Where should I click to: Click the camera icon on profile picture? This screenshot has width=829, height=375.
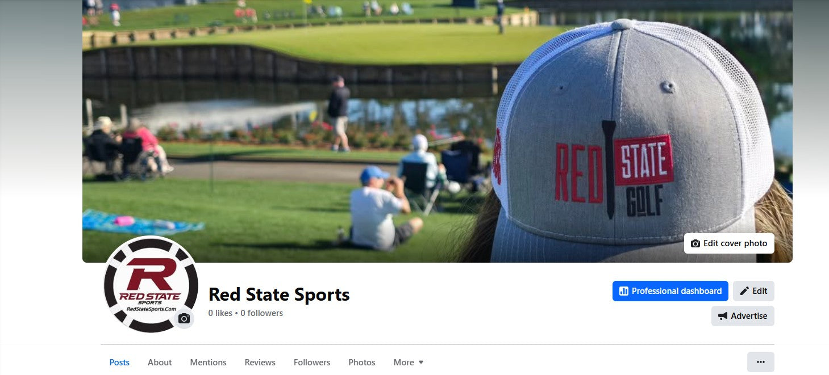pos(184,319)
